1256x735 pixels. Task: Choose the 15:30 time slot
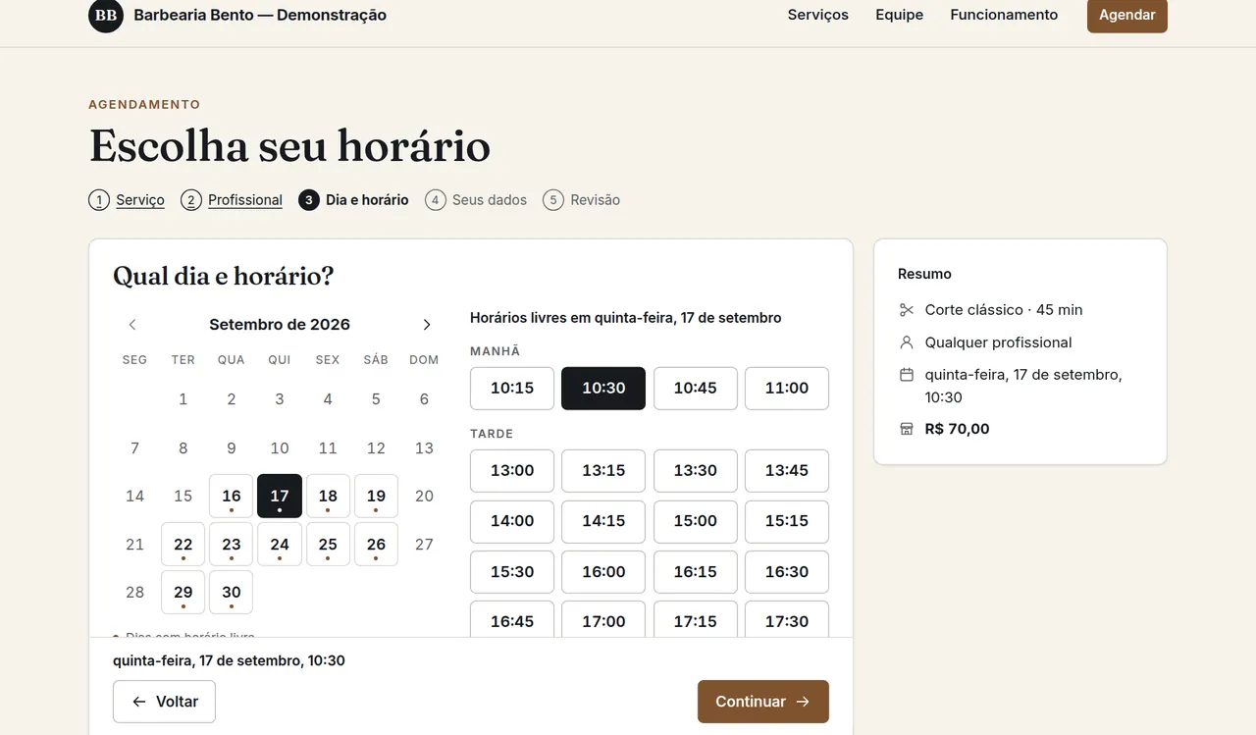click(512, 572)
